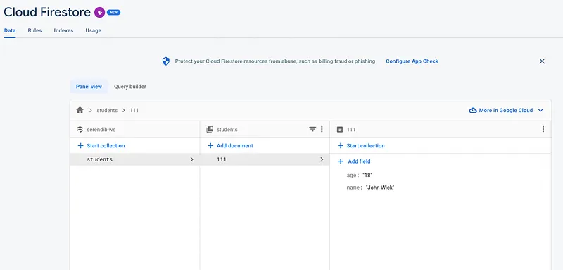Start collection in serendib-ws root panel
The image size is (563, 270).
101,146
